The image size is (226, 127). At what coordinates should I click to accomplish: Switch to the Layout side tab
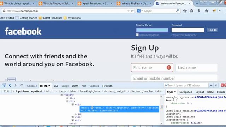point(200,92)
